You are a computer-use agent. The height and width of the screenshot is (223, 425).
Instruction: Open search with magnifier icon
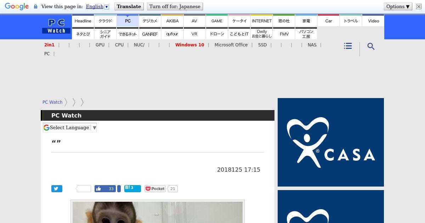[x=371, y=46]
